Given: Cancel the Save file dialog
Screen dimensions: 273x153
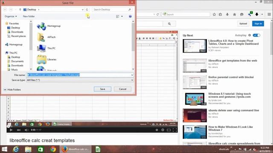Looking at the screenshot, I should pos(122,89).
